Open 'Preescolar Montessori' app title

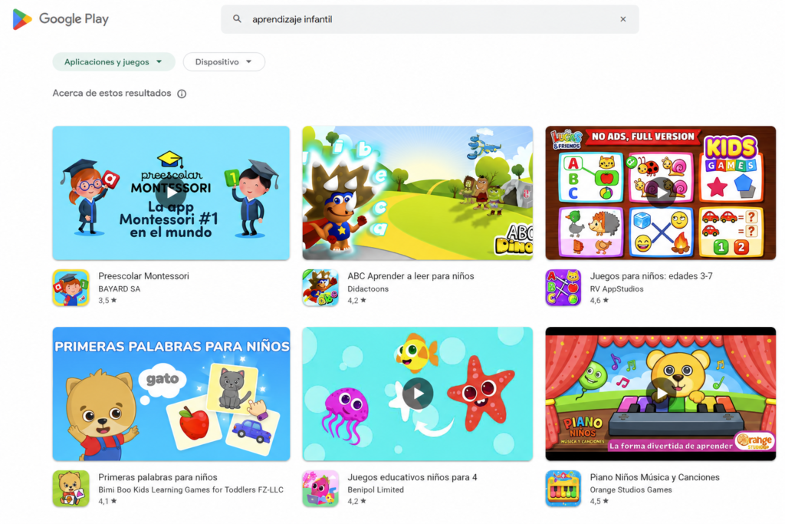pyautogui.click(x=143, y=276)
